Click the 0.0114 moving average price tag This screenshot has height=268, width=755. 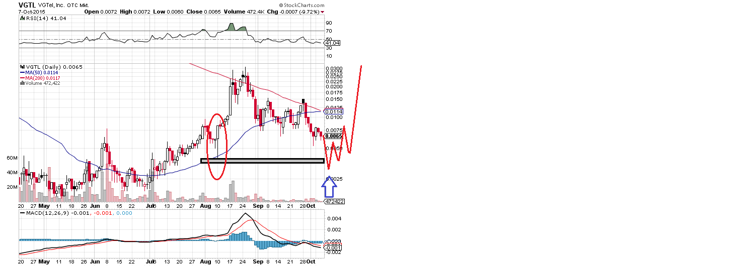[334, 112]
